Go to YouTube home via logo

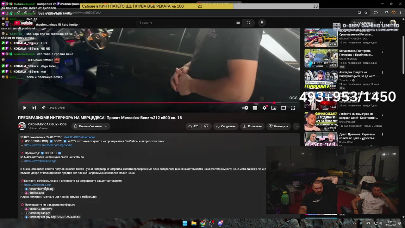point(24,23)
